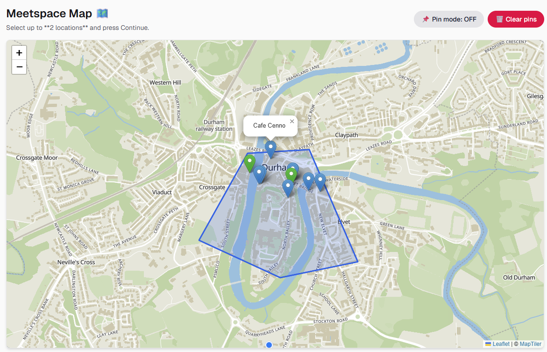
Task: Click the Crossgate Moor label
Action: point(37,158)
